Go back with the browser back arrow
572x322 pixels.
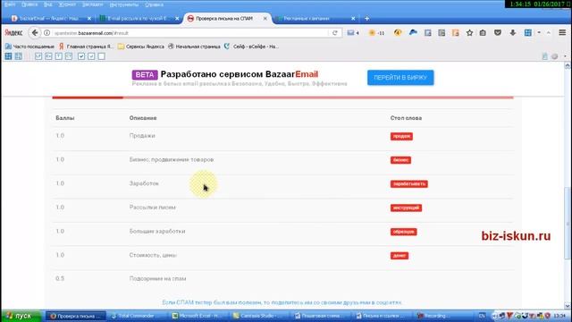coord(35,33)
